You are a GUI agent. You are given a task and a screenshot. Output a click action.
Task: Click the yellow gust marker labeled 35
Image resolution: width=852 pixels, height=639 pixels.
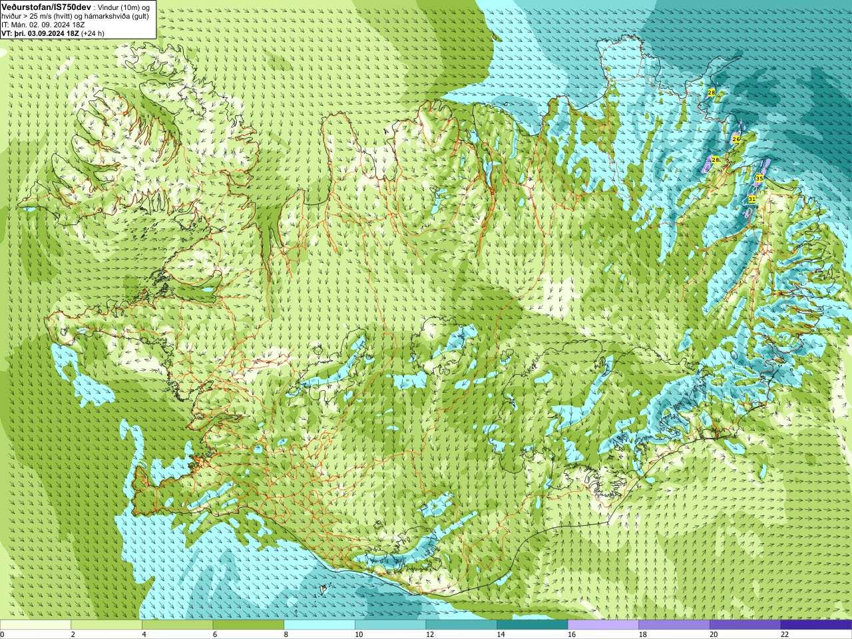[x=759, y=178]
